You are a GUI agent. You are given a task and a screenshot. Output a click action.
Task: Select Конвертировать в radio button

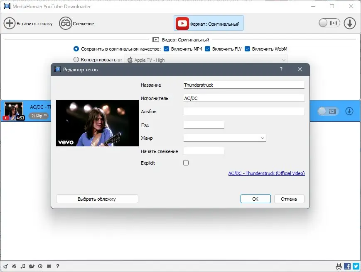coord(76,60)
